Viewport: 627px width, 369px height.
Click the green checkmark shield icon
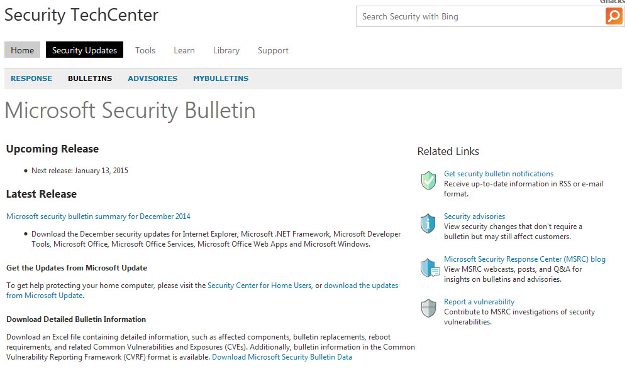point(428,180)
